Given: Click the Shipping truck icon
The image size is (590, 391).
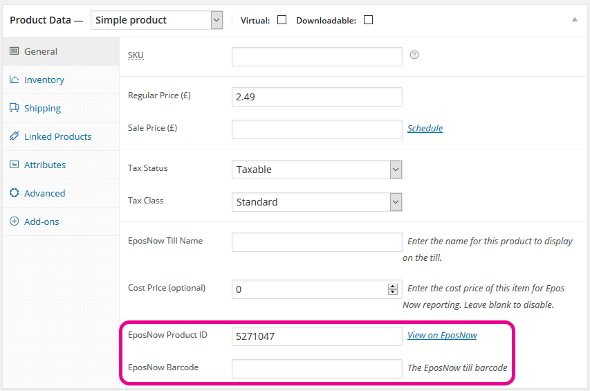Looking at the screenshot, I should coord(15,108).
